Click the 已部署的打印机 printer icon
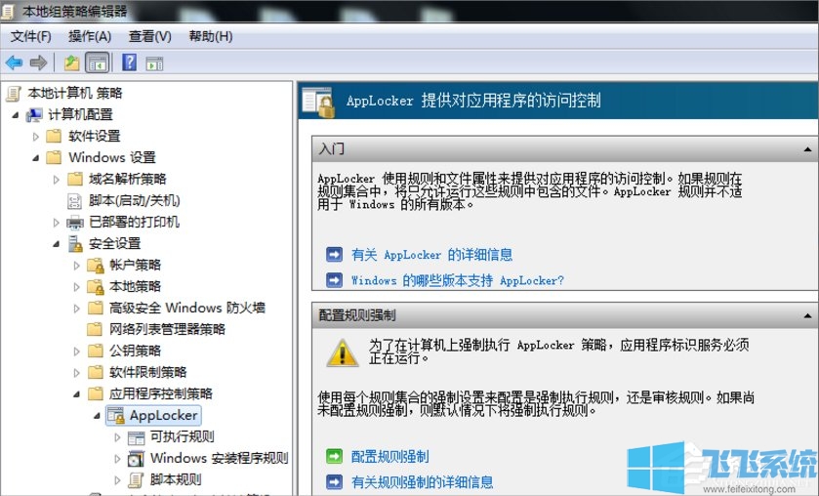Viewport: 819px width, 496px height. click(74, 222)
